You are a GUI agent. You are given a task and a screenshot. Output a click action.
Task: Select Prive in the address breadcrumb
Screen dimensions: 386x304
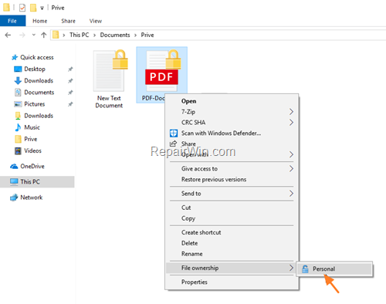pyautogui.click(x=147, y=35)
